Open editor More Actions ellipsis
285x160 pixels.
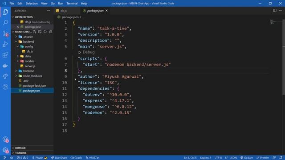point(281,11)
